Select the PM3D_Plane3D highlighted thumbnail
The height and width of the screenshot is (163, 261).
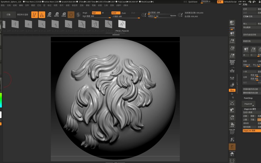pos(122,24)
